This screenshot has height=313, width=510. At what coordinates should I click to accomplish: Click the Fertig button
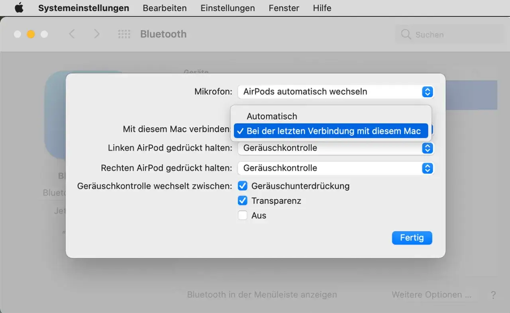coord(412,238)
